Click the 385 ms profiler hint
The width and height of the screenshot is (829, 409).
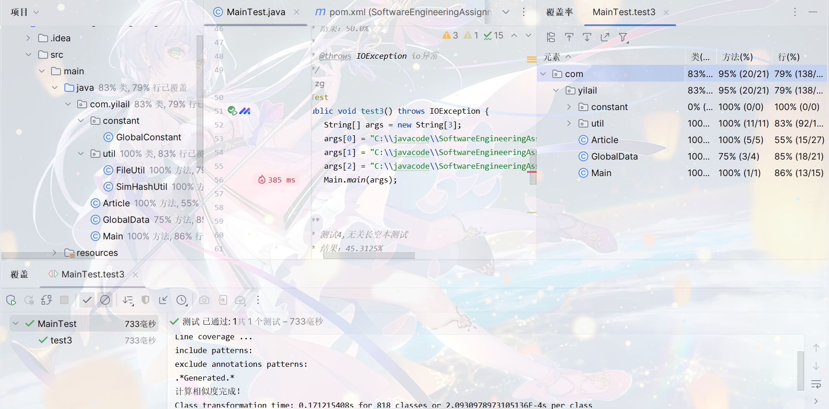(x=277, y=180)
